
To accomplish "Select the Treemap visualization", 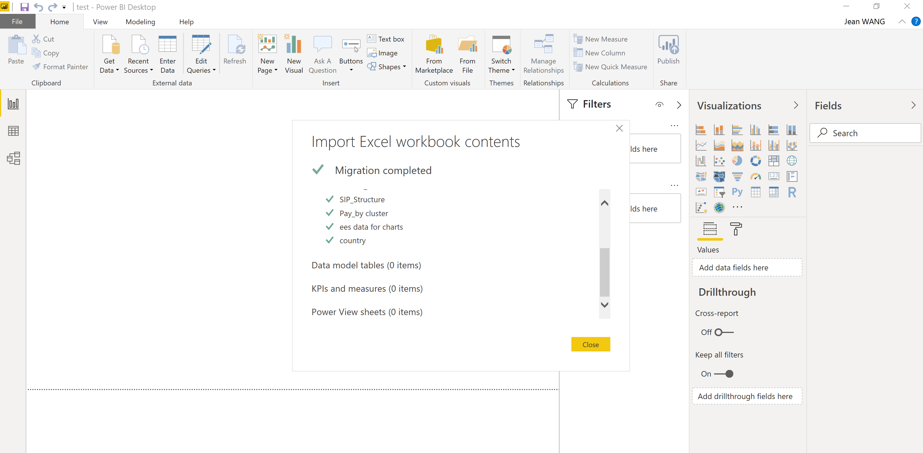I will click(x=773, y=161).
